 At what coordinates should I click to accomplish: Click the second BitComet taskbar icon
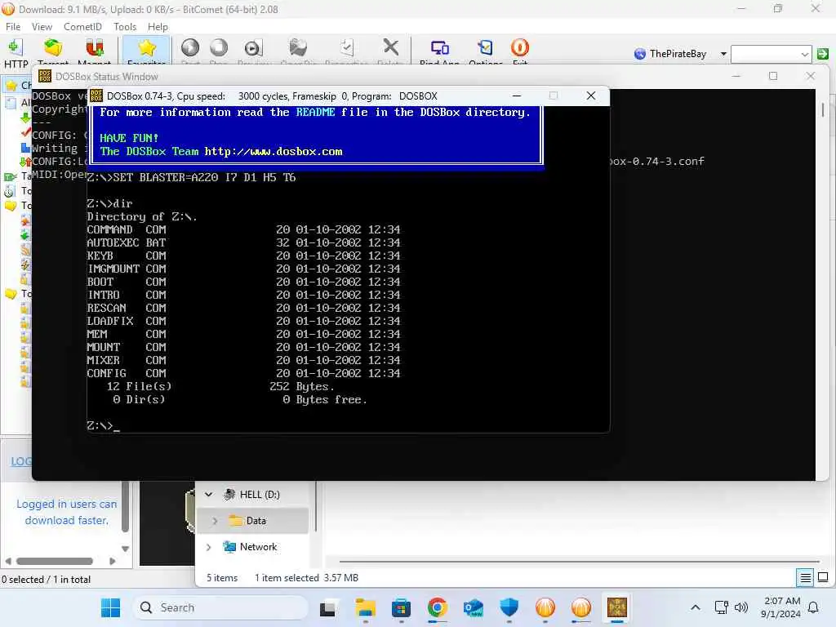click(x=580, y=607)
